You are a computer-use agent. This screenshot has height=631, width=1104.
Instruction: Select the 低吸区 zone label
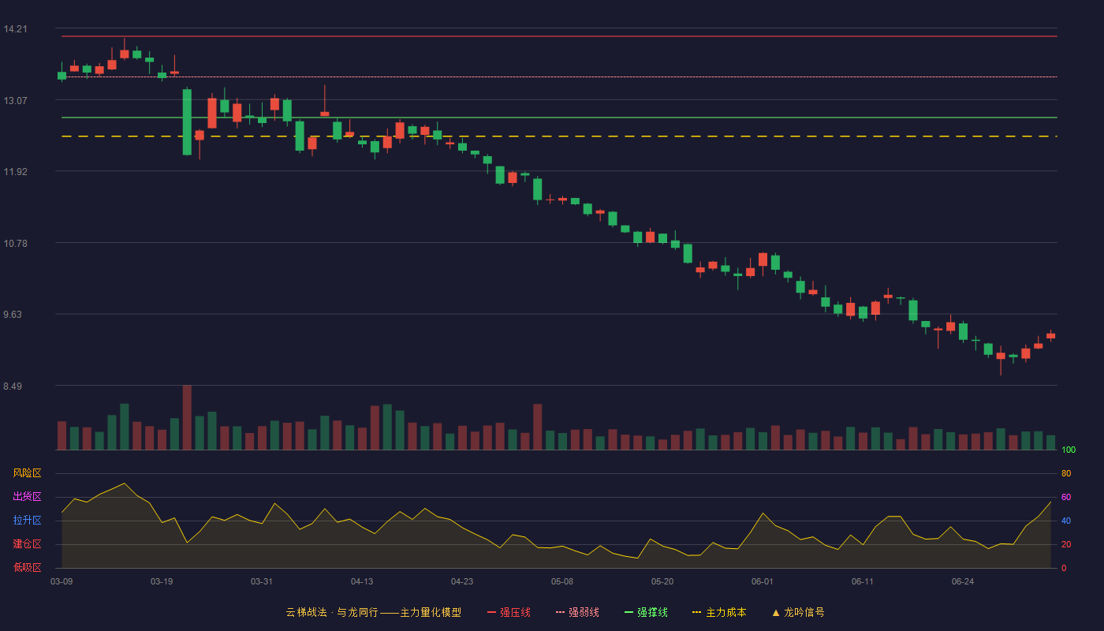[27, 567]
